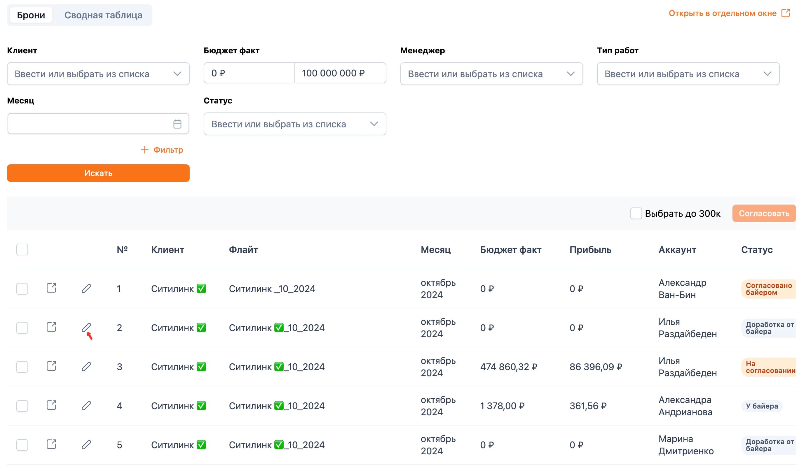The width and height of the screenshot is (799, 468).
Task: Open row 4 booking via external link icon
Action: click(51, 405)
